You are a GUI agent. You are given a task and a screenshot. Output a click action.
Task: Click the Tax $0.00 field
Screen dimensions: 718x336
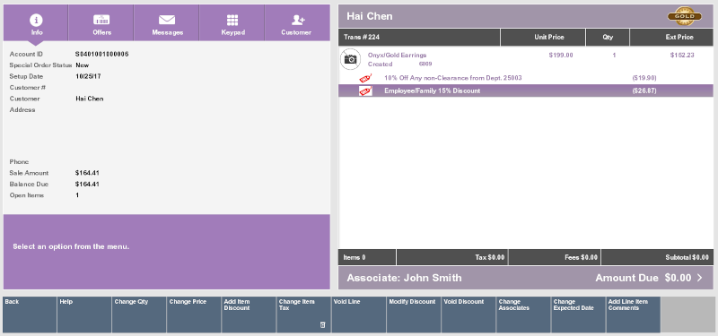452,257
